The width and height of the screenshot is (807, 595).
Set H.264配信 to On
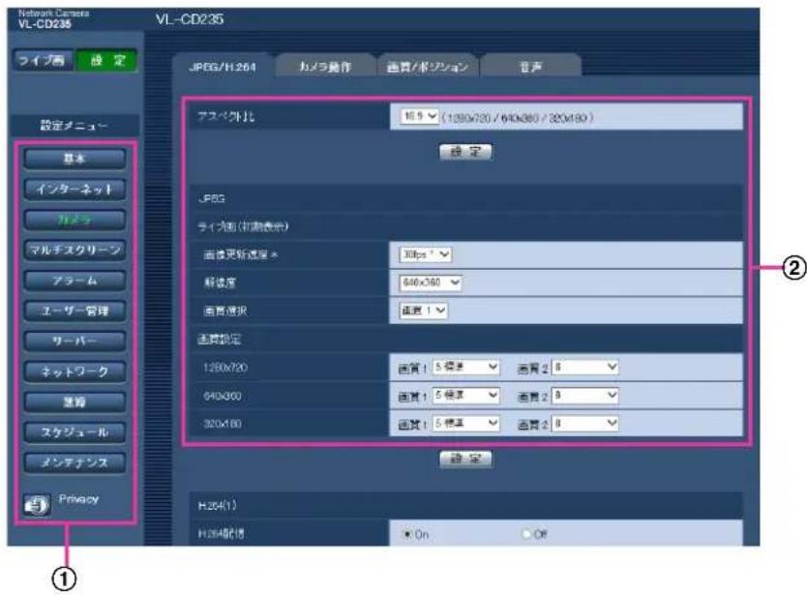tap(407, 534)
